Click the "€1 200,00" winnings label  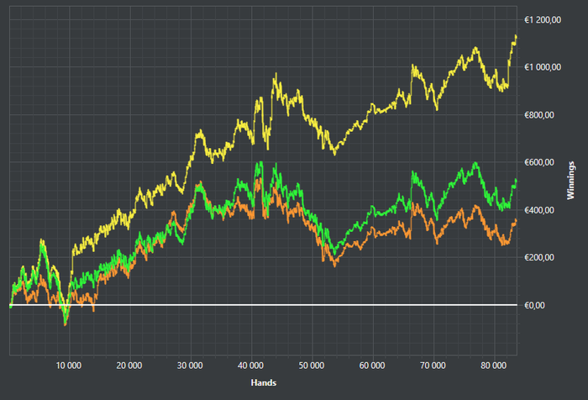[x=543, y=20]
